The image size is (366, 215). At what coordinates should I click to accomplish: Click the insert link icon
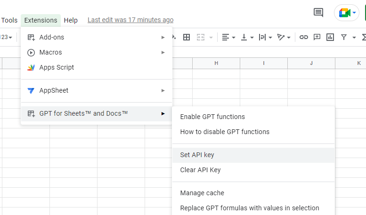(304, 37)
